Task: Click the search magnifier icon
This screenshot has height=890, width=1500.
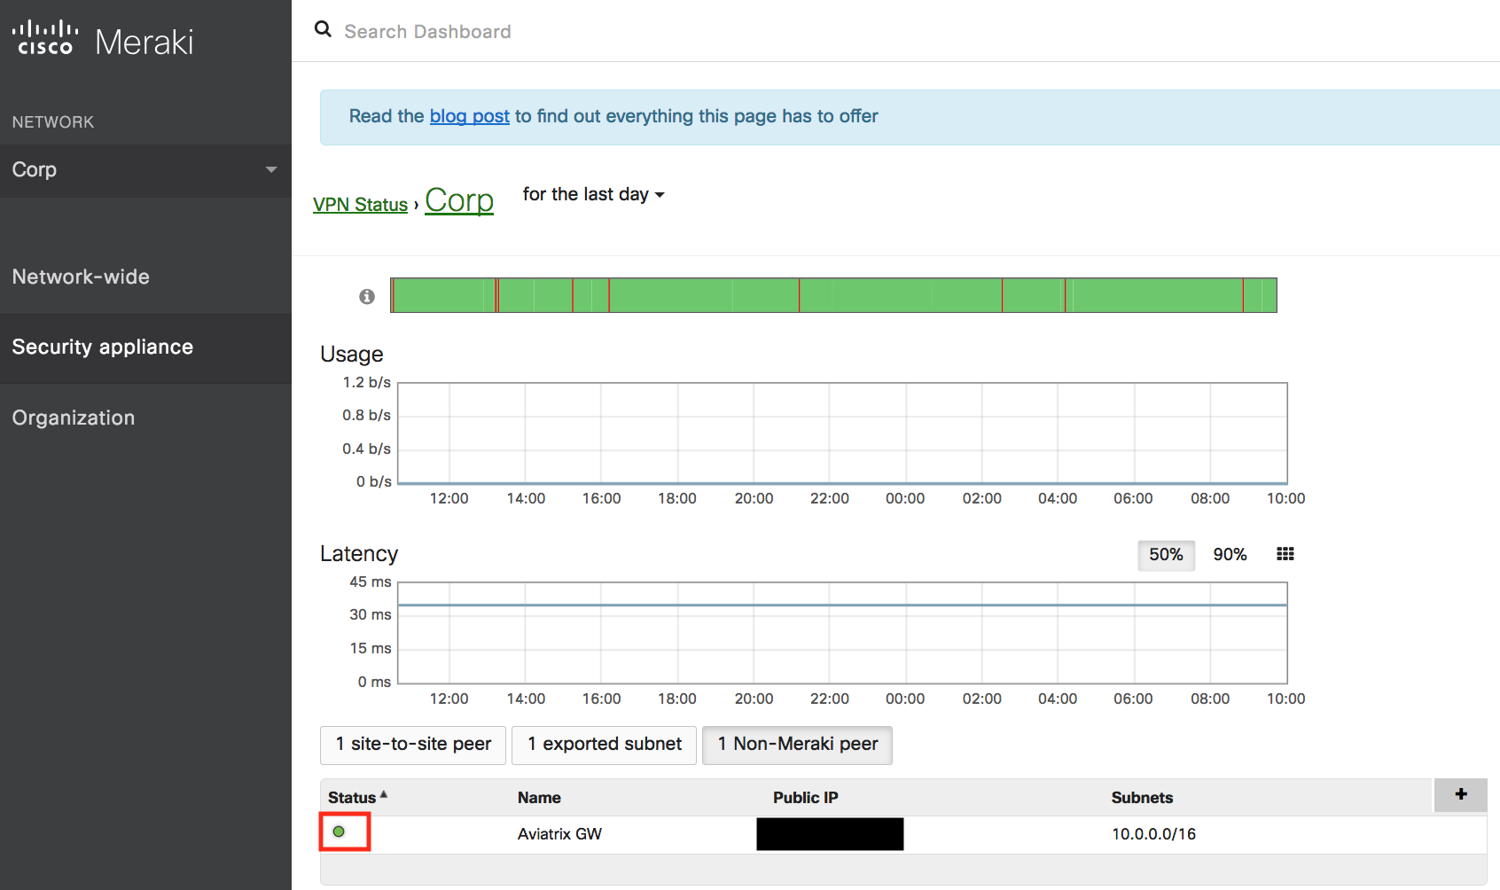Action: pyautogui.click(x=323, y=30)
